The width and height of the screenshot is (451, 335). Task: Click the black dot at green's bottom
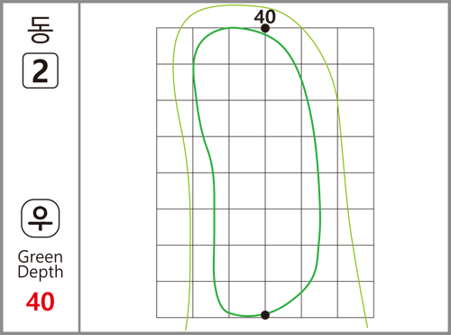pyautogui.click(x=265, y=315)
